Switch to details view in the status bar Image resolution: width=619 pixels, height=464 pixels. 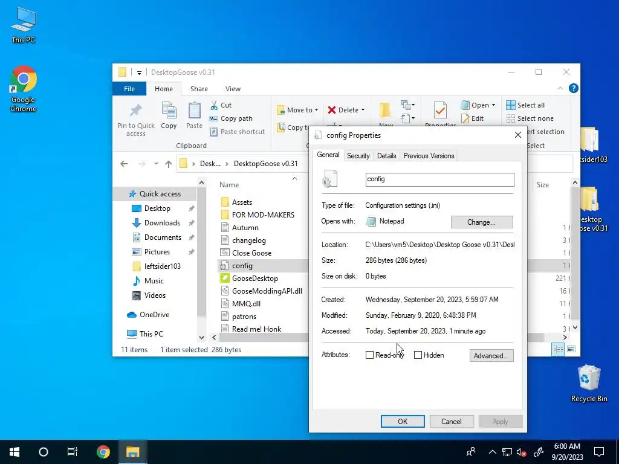tap(558, 349)
